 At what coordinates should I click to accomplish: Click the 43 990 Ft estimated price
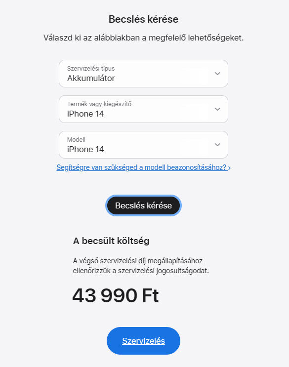click(x=116, y=295)
